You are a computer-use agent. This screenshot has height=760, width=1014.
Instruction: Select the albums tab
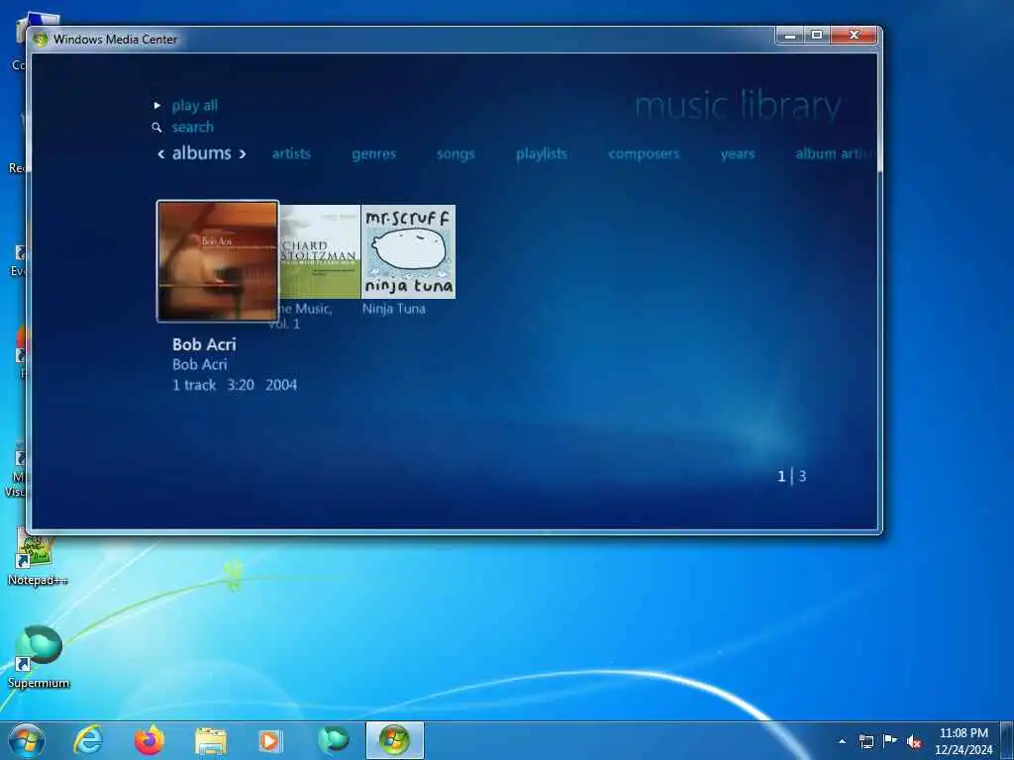coord(202,153)
